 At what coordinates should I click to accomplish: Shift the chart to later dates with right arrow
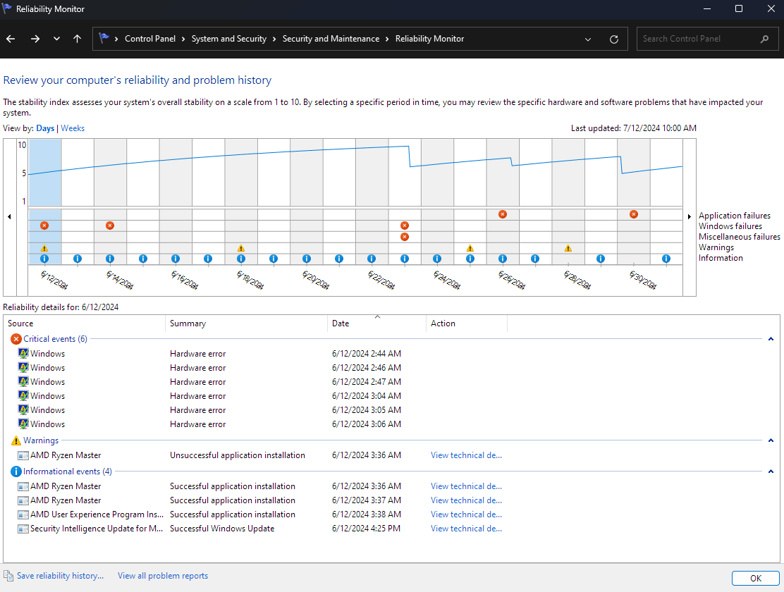point(689,216)
